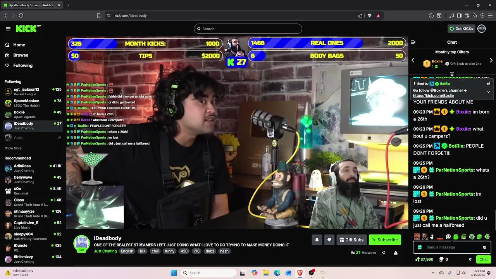496x279 pixels.
Task: Click the Wind advisory weather widget
Action: (19, 272)
